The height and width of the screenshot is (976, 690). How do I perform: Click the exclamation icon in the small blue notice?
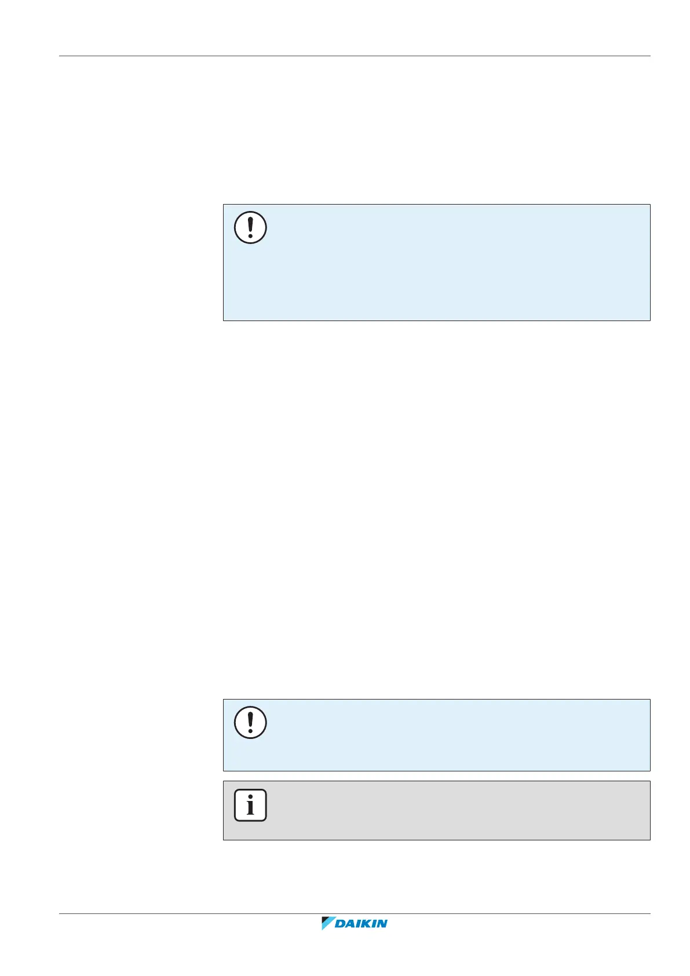pos(250,722)
